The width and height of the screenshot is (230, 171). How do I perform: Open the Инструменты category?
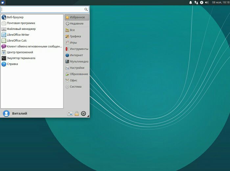click(77, 49)
